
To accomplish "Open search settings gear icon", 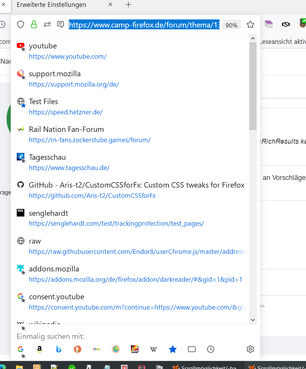I will coord(250,349).
